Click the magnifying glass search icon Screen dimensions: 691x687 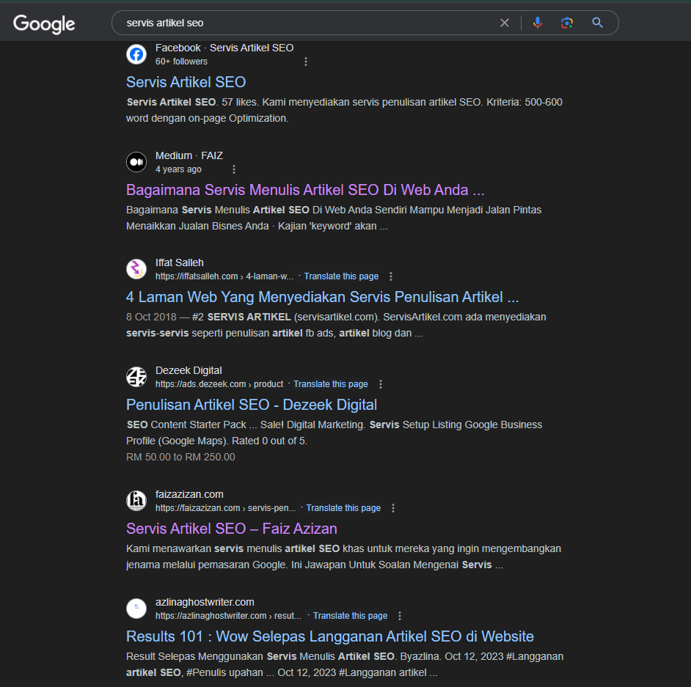596,23
